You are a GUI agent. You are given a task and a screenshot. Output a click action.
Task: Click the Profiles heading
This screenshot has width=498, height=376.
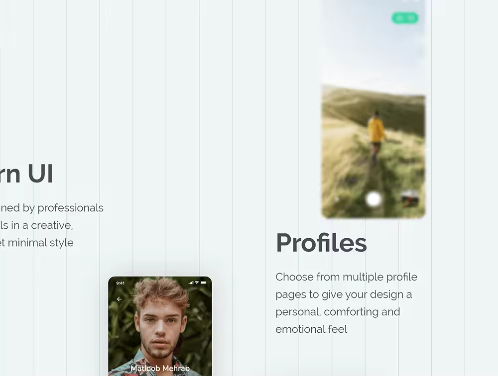point(321,243)
